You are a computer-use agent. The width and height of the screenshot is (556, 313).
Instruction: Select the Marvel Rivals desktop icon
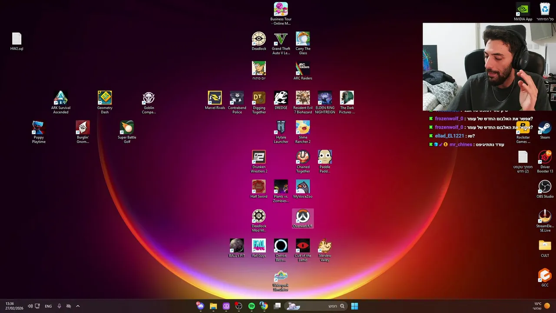tap(215, 100)
